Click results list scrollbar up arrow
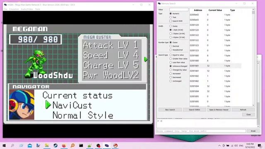The width and height of the screenshot is (265, 149). 253,10
